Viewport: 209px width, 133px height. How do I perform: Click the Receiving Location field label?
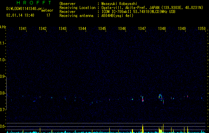[x=77, y=8]
